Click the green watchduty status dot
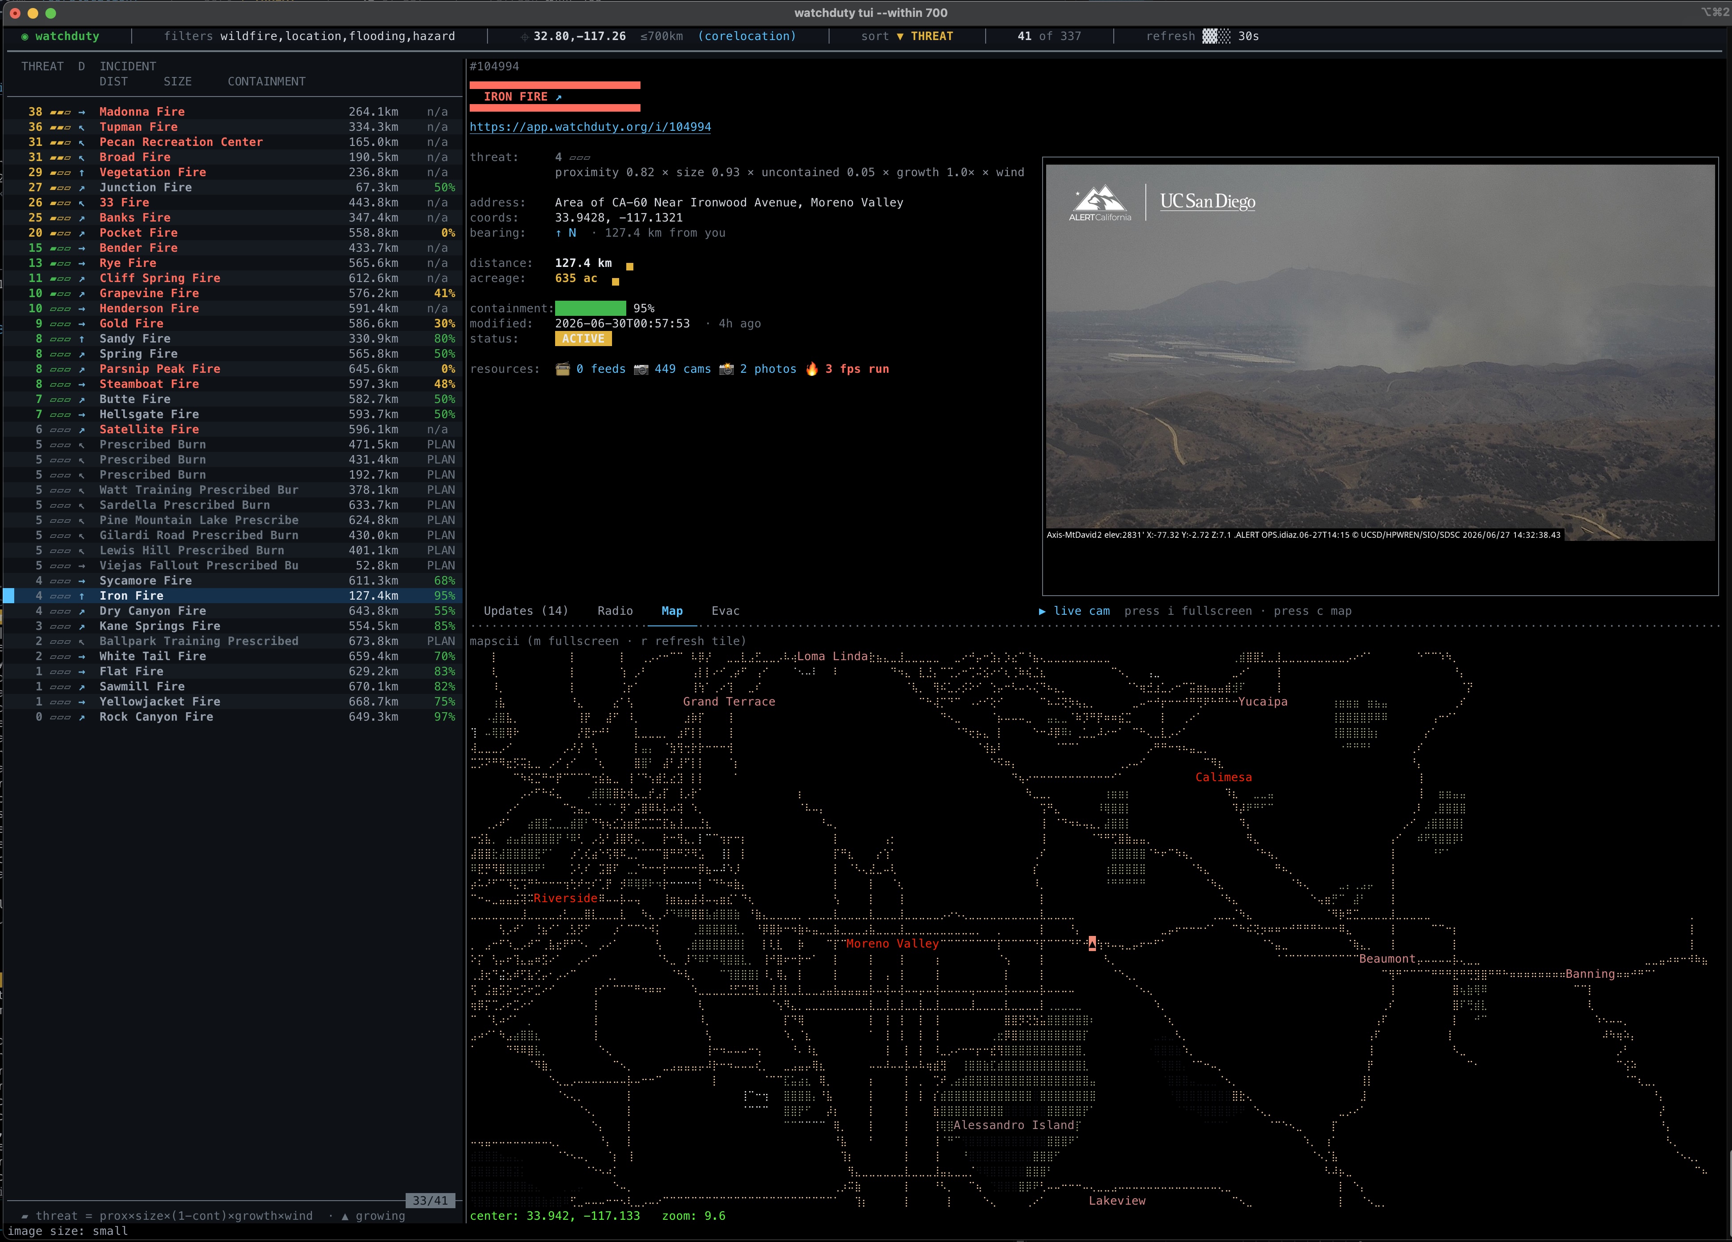Image resolution: width=1732 pixels, height=1242 pixels. (24, 36)
